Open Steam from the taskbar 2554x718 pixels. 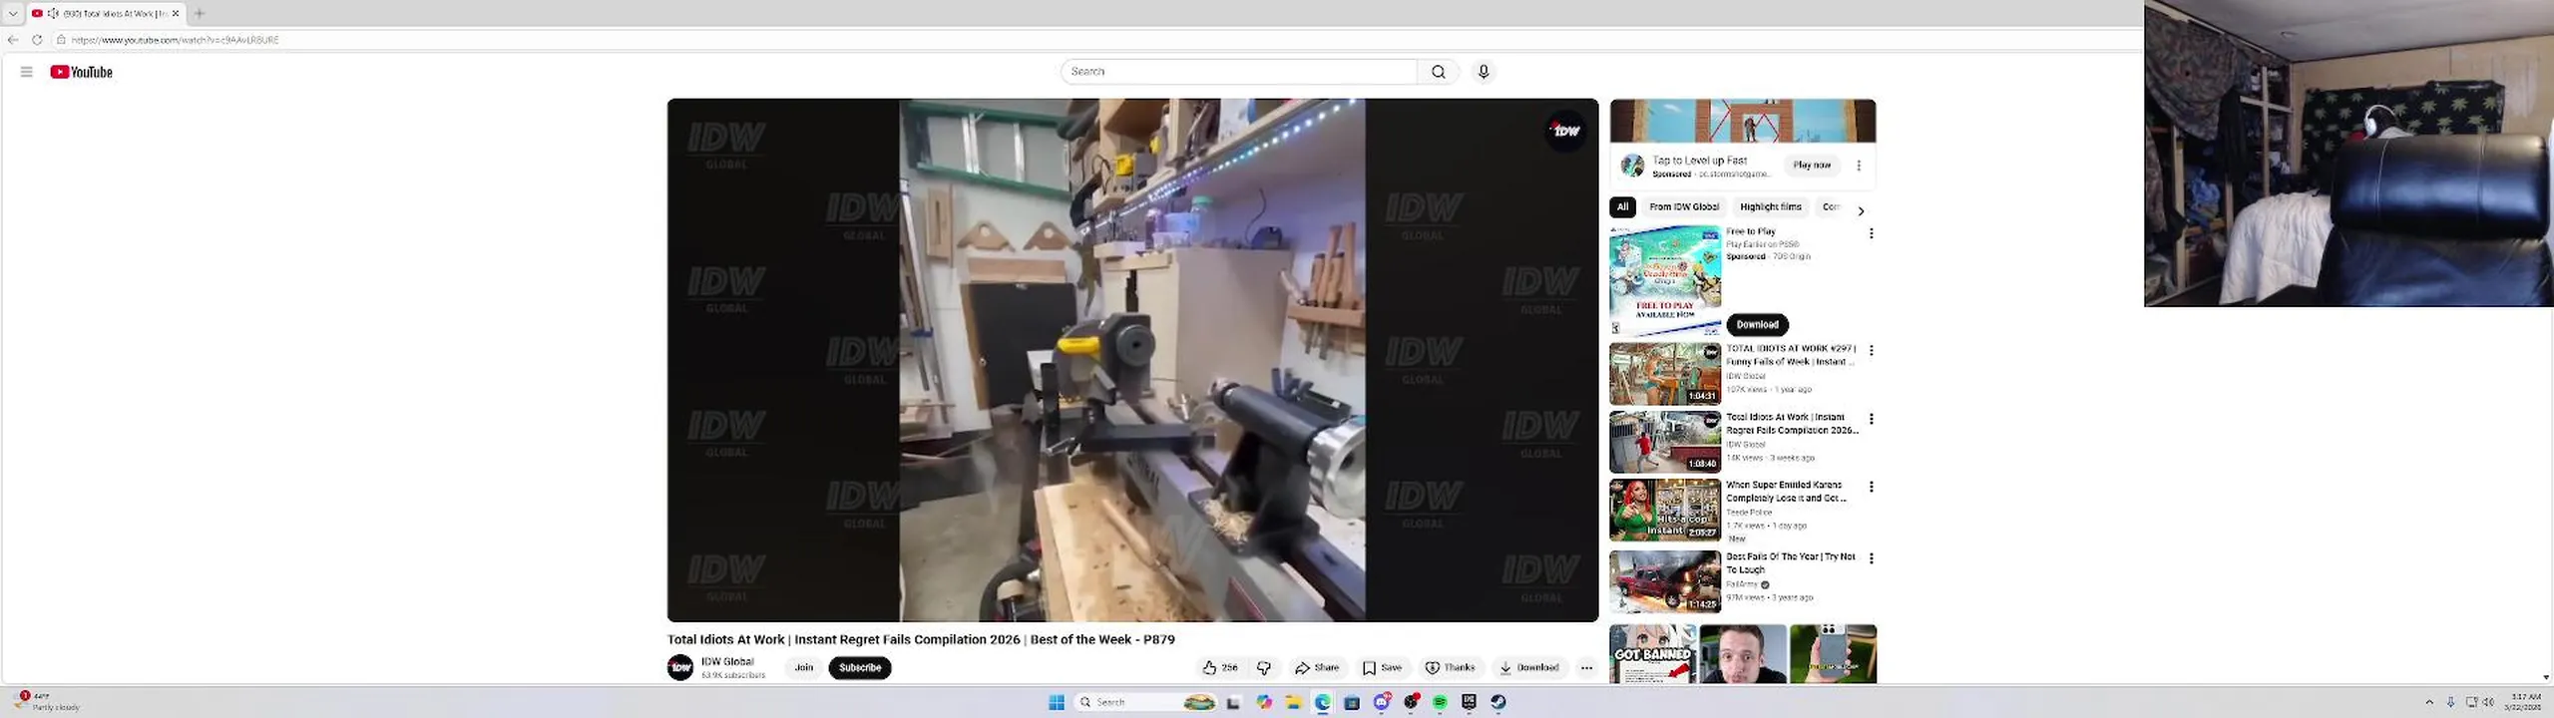1498,702
